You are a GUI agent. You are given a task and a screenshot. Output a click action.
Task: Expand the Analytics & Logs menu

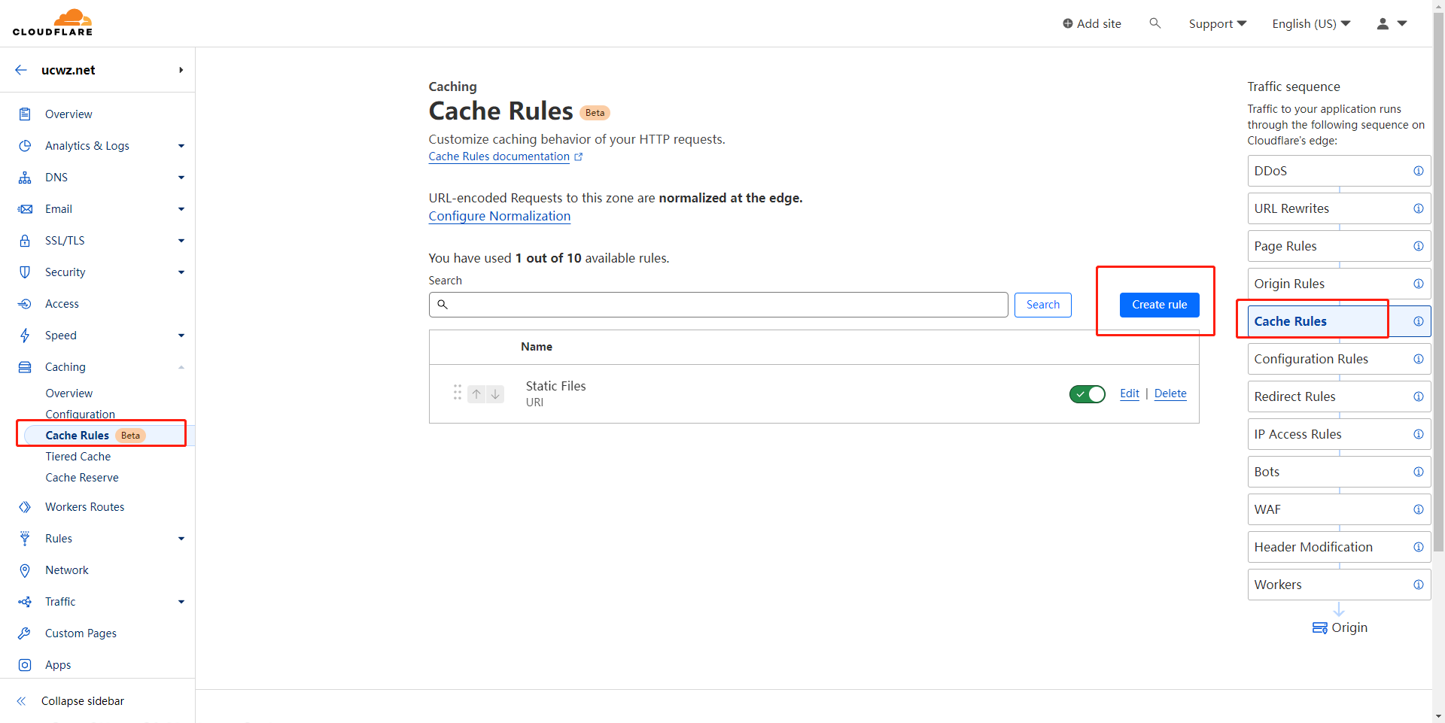pos(181,146)
